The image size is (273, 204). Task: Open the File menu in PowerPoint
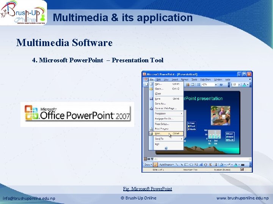click(x=152, y=79)
